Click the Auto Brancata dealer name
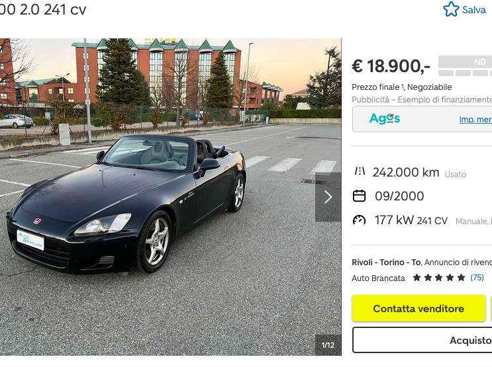The image size is (492, 367). 378,278
